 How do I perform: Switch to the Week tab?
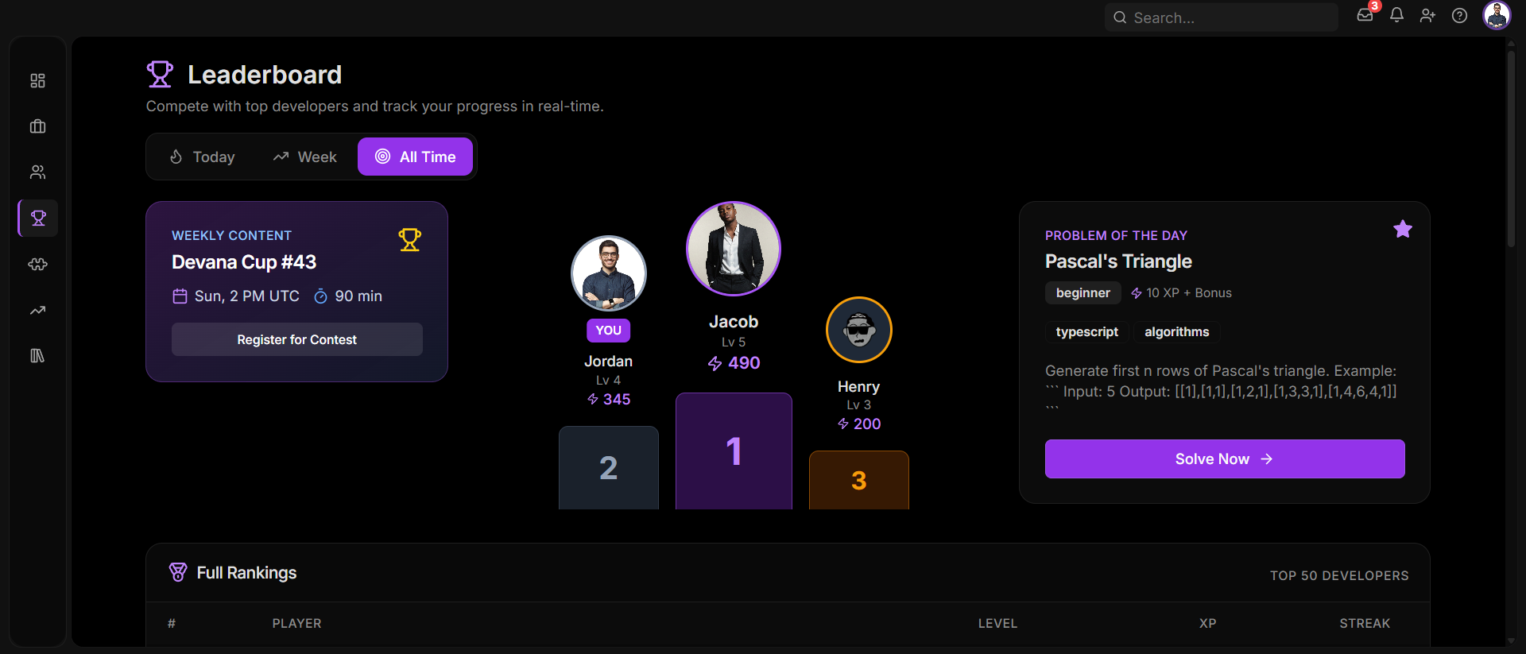click(305, 157)
